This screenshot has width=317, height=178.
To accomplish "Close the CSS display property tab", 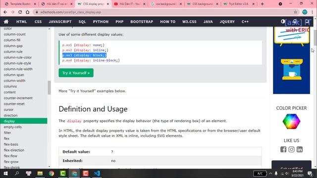I will [x=108, y=4].
